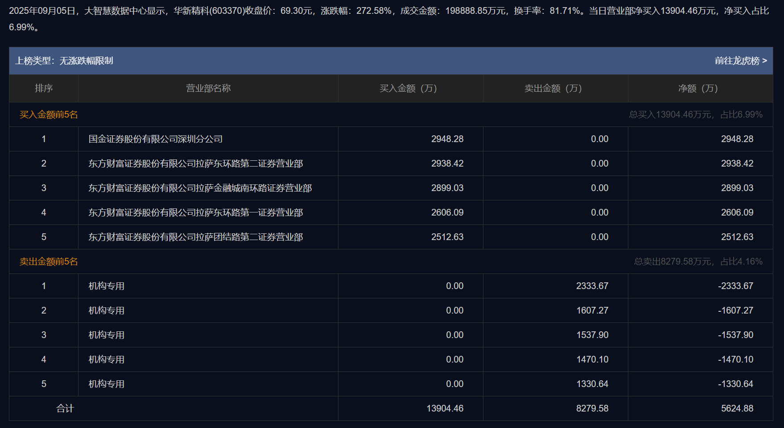Click total buy amount 13904.46
Screen dimensions: 784x428
pos(445,408)
